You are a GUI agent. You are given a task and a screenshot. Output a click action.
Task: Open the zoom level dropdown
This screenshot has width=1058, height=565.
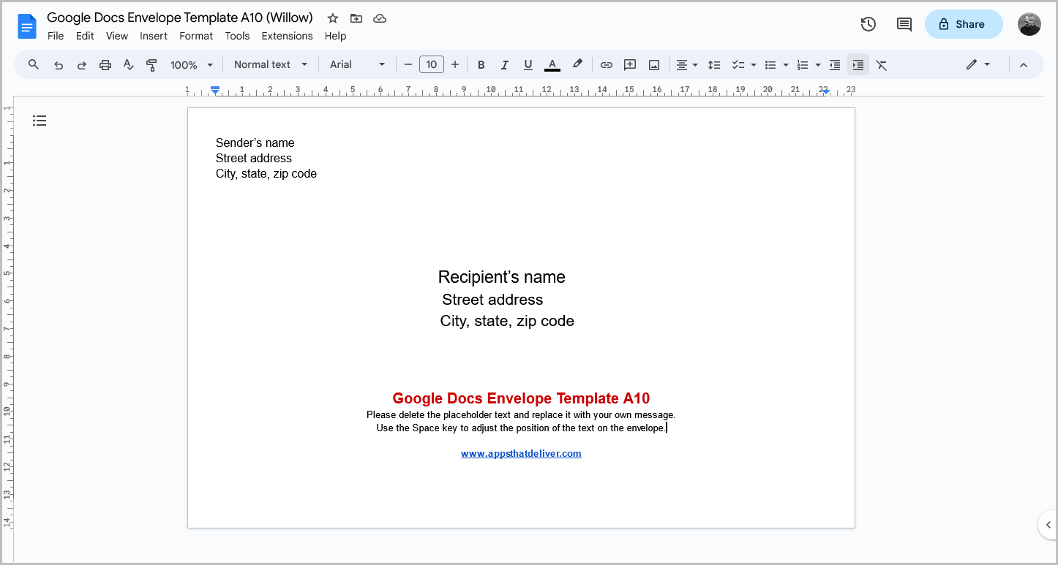coord(190,64)
